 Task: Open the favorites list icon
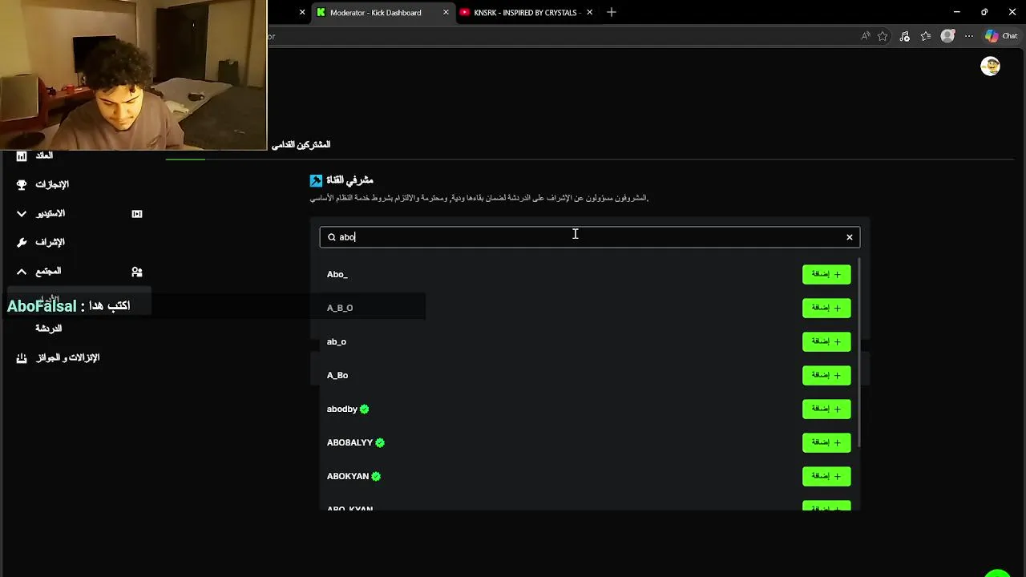926,36
